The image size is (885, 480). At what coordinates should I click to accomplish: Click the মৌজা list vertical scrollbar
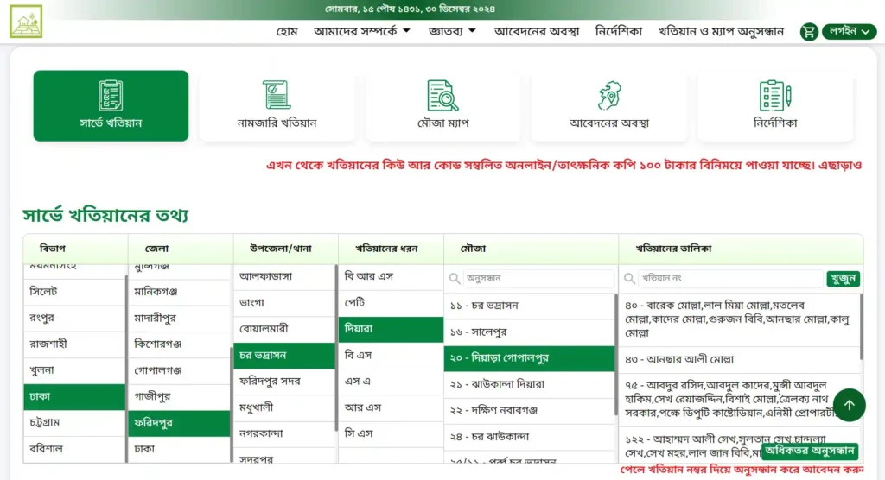(616, 356)
